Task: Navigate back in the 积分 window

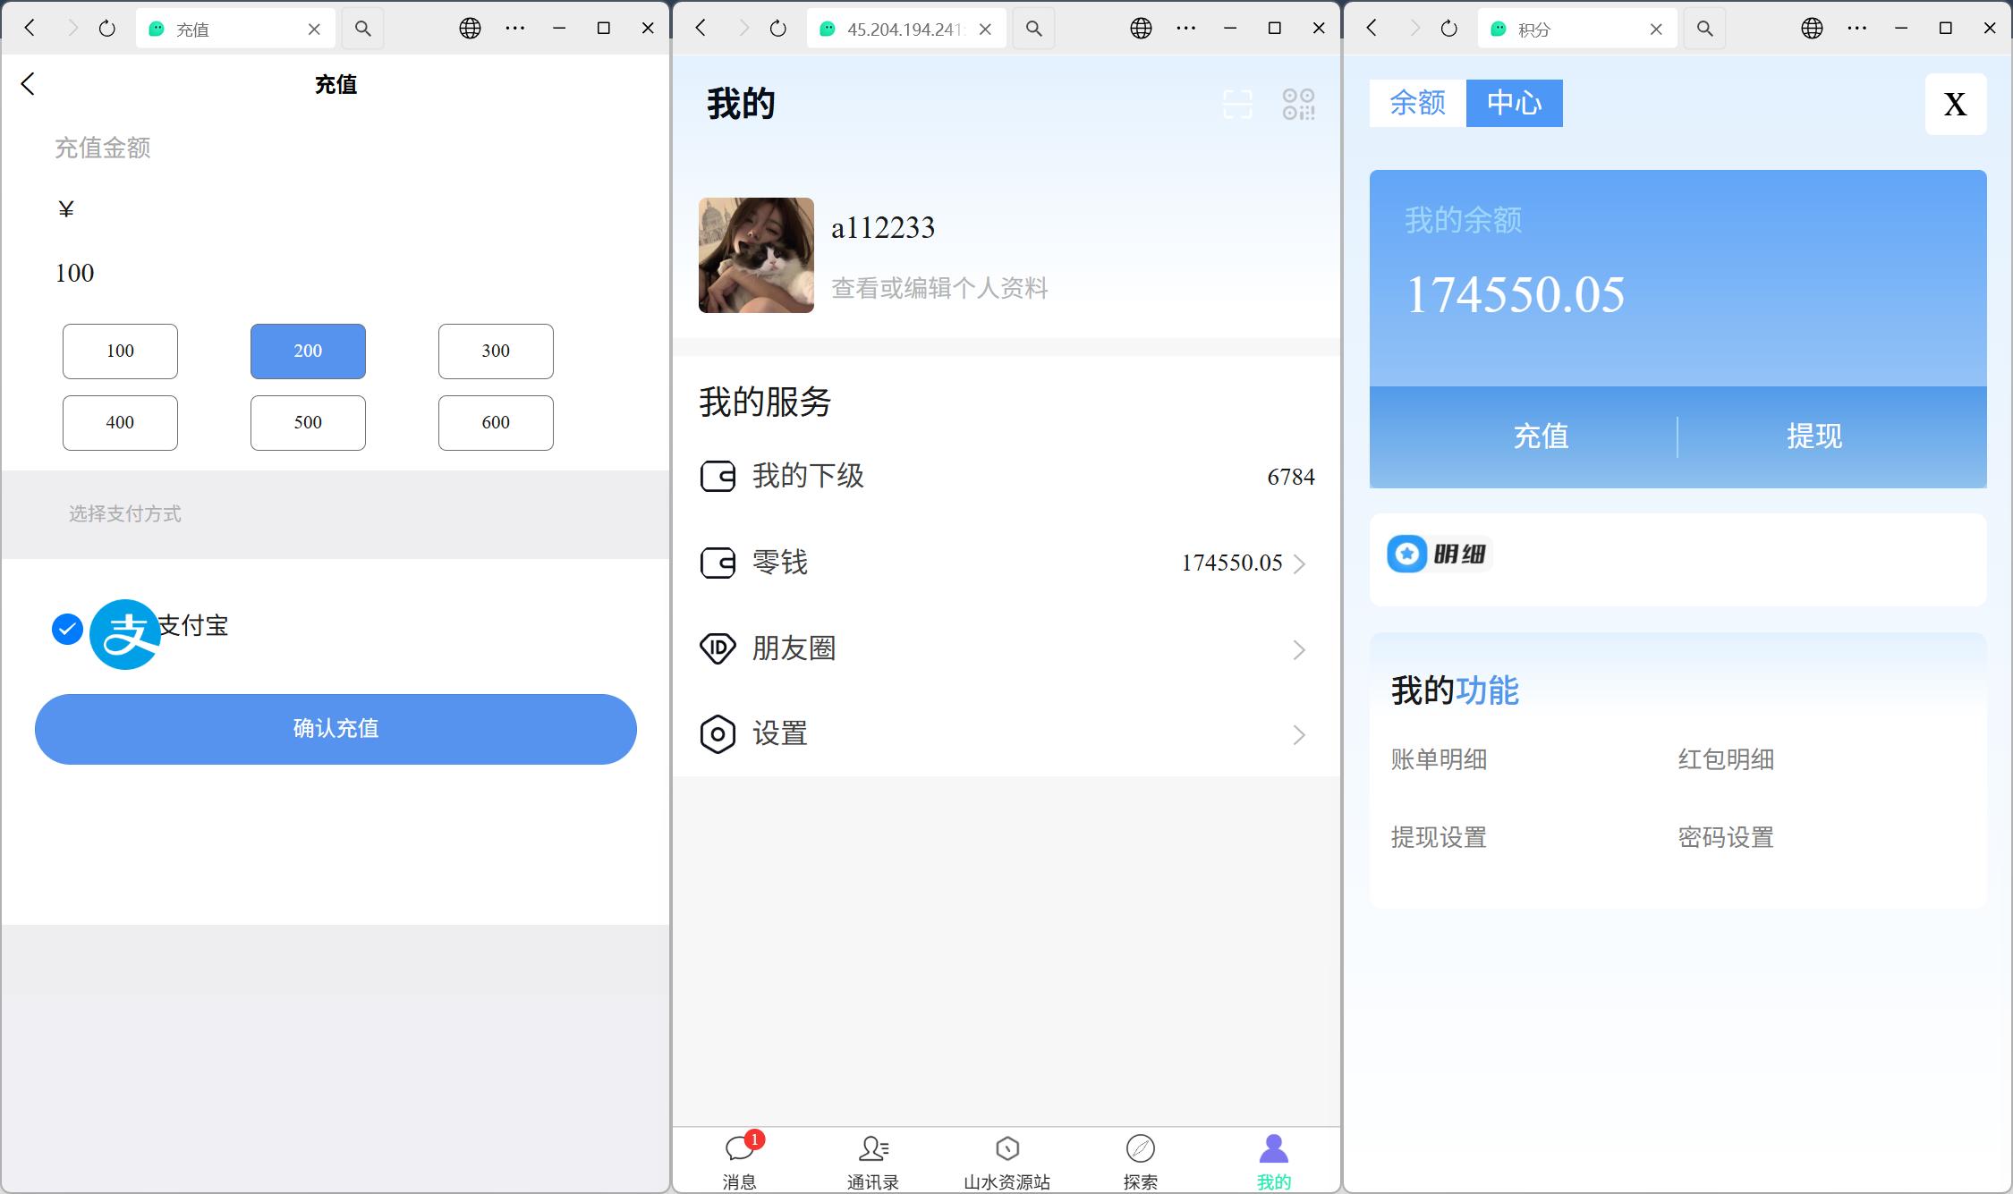Action: [1372, 29]
